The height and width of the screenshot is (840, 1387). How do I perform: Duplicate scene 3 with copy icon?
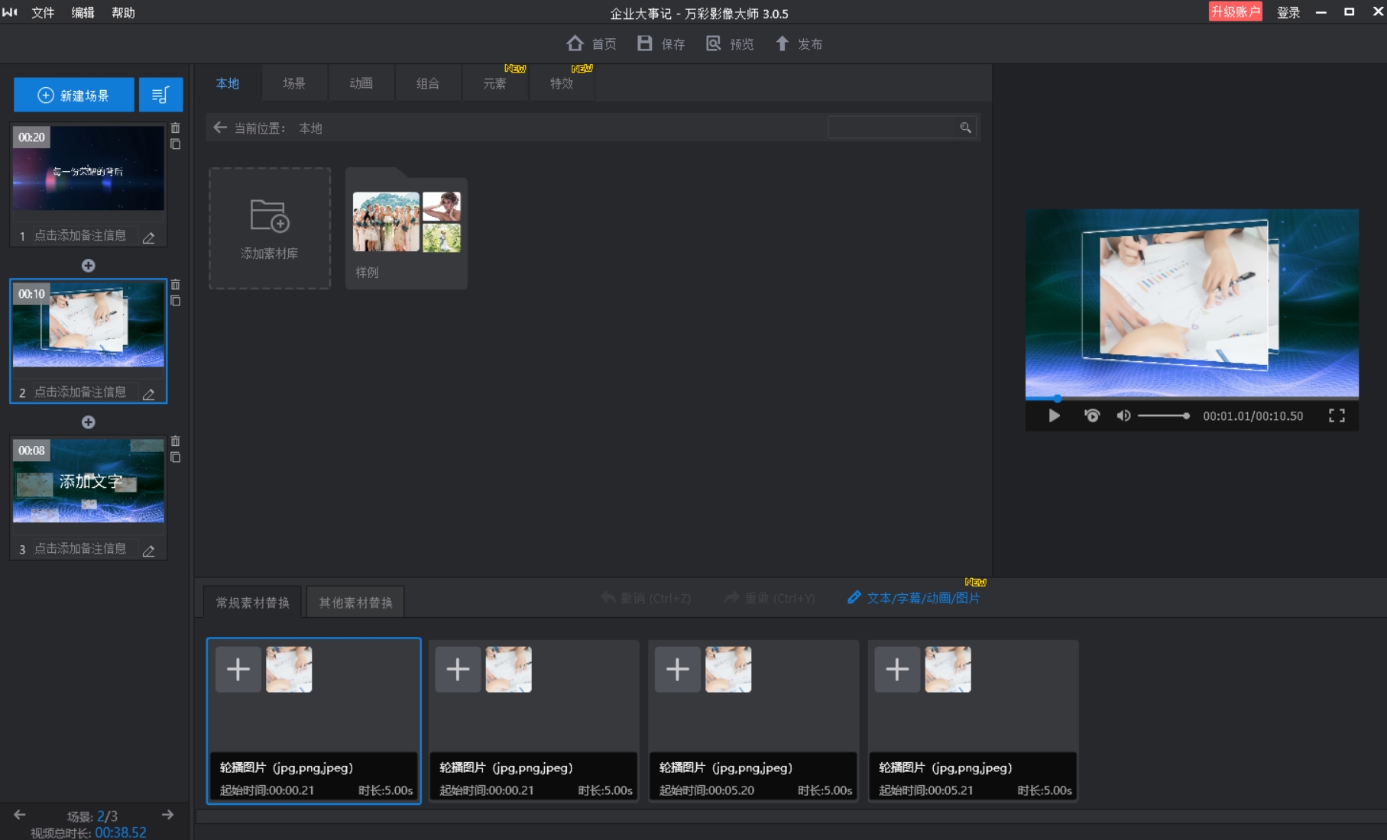(175, 457)
